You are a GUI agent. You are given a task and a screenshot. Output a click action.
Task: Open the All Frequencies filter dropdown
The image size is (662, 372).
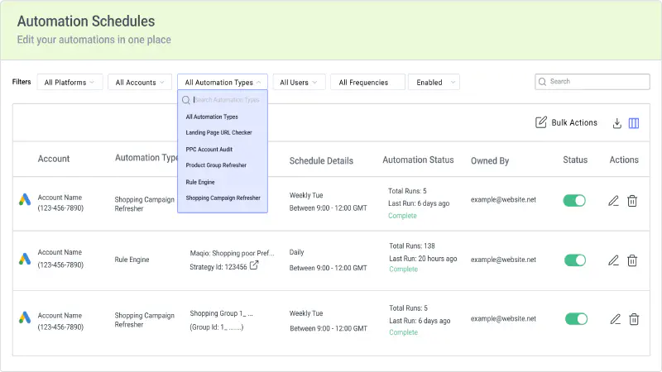pyautogui.click(x=367, y=82)
